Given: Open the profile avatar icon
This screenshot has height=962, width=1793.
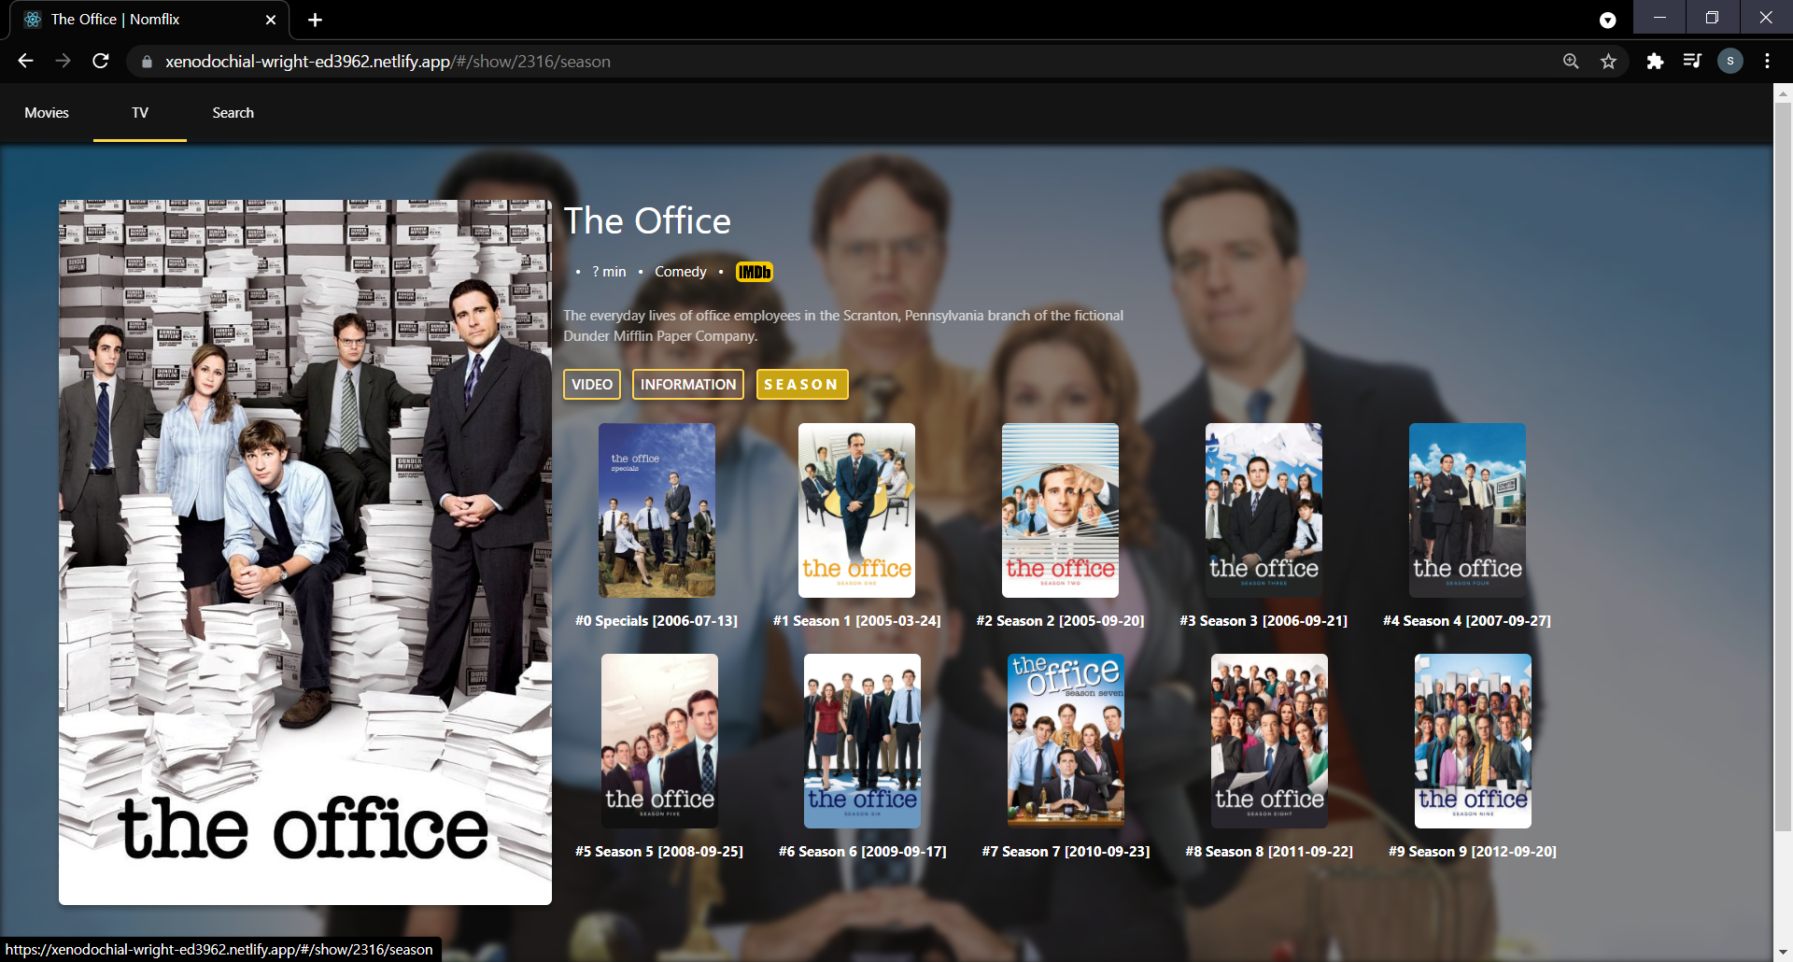Looking at the screenshot, I should pos(1729,61).
